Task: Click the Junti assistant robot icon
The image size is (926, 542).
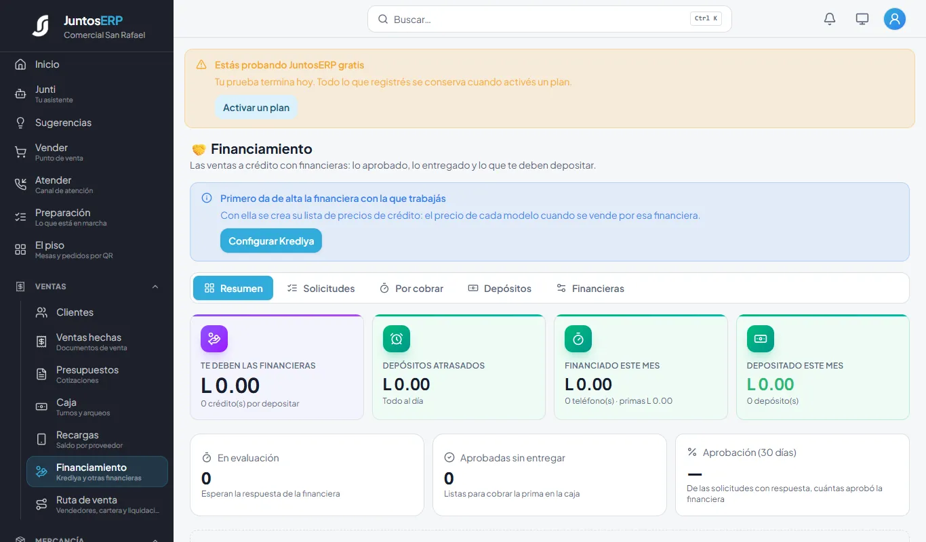Action: (x=20, y=94)
